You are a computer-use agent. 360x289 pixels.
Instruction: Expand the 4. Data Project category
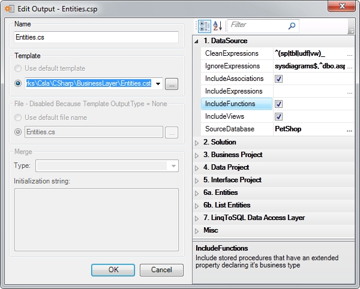[x=197, y=168]
